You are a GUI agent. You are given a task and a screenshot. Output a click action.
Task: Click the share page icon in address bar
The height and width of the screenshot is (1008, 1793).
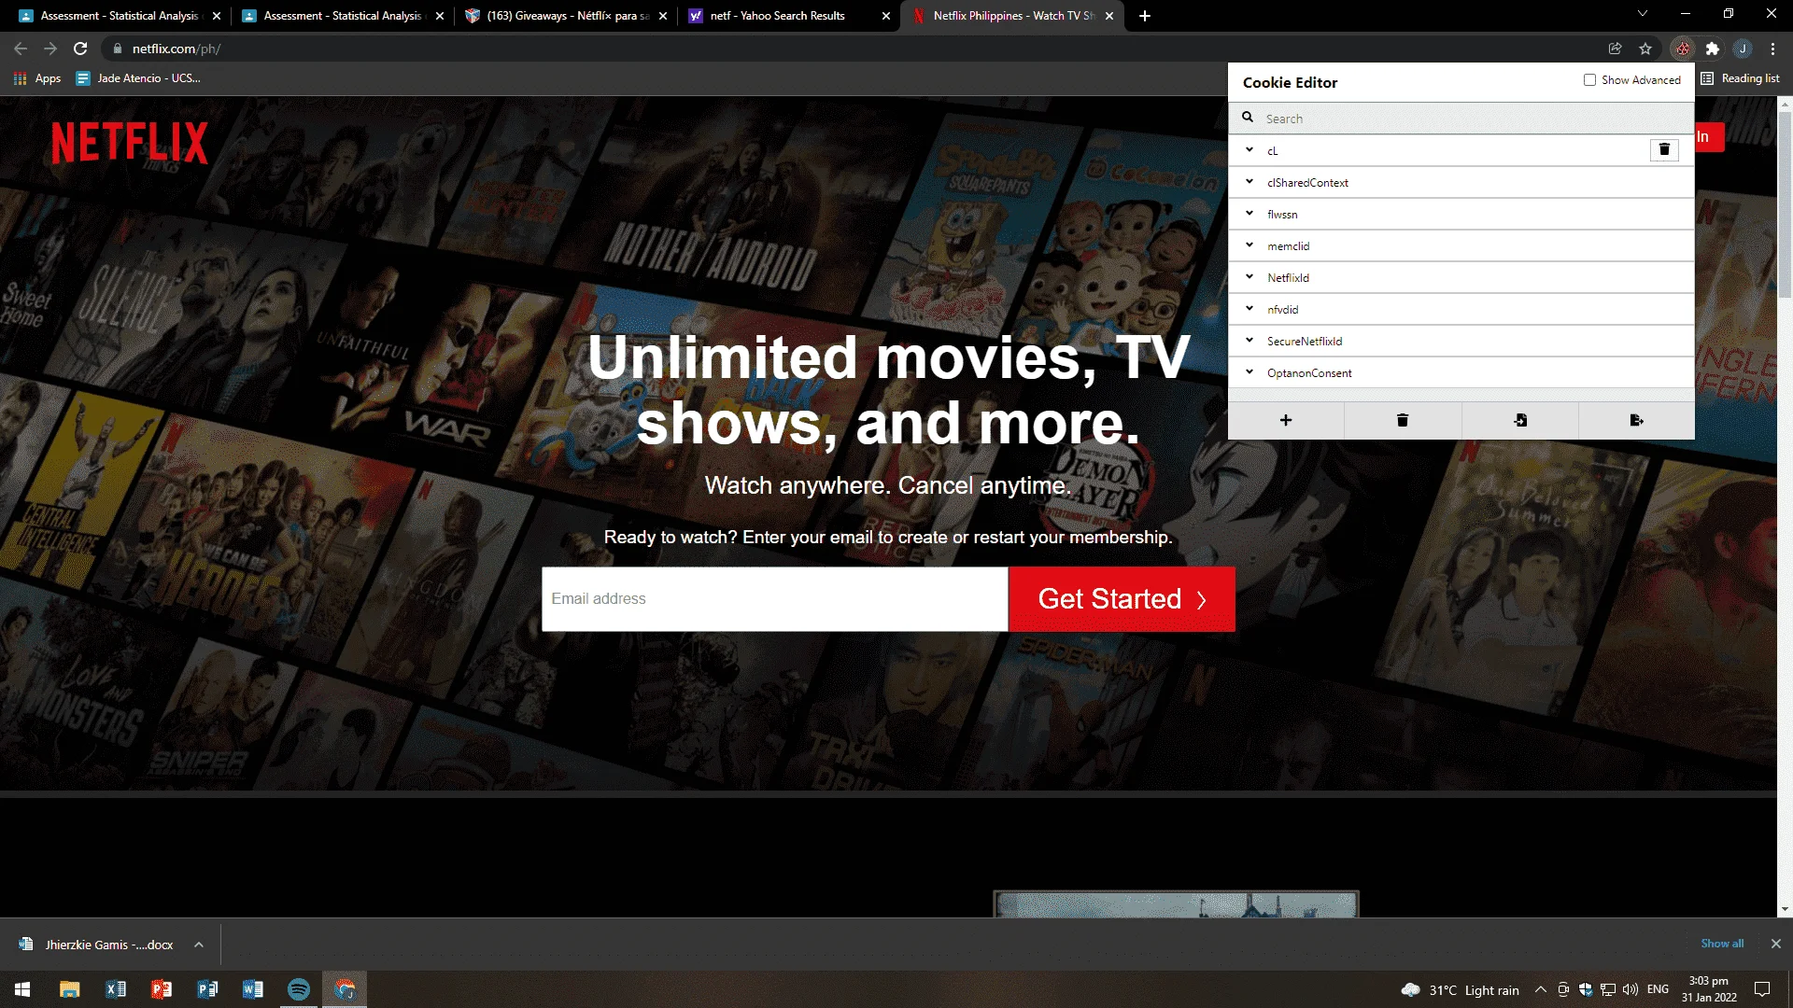click(x=1616, y=49)
